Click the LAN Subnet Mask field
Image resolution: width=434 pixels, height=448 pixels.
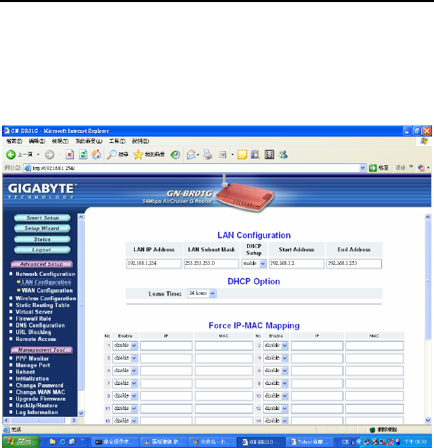(211, 264)
